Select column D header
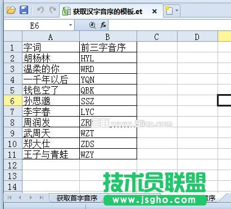 coord(197,37)
